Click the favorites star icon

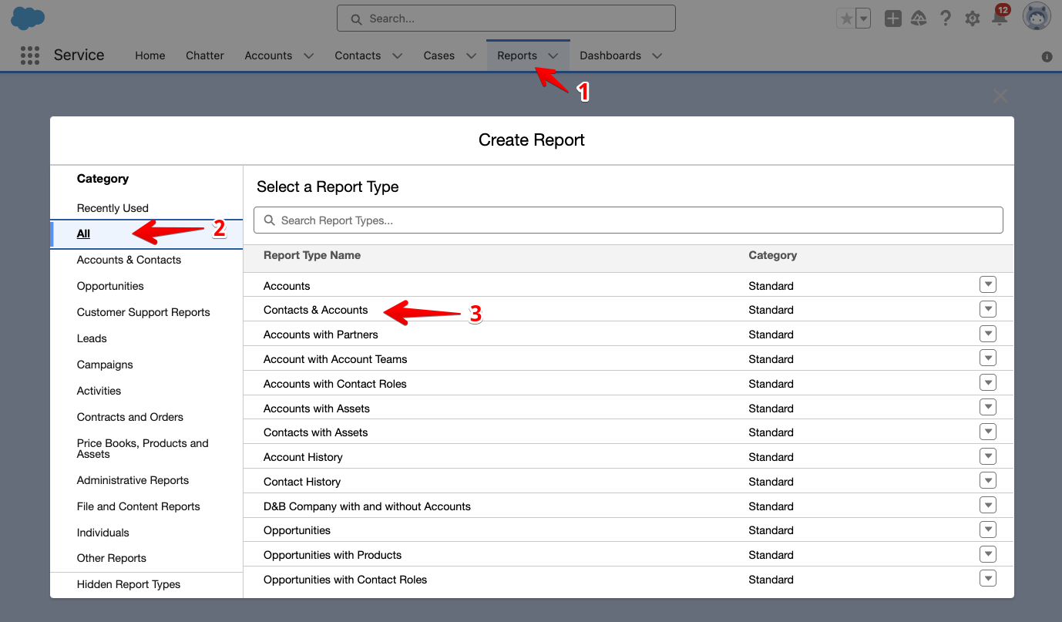845,17
